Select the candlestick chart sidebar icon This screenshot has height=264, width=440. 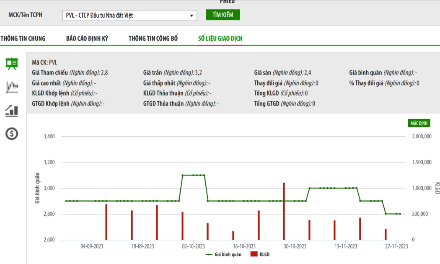(12, 87)
